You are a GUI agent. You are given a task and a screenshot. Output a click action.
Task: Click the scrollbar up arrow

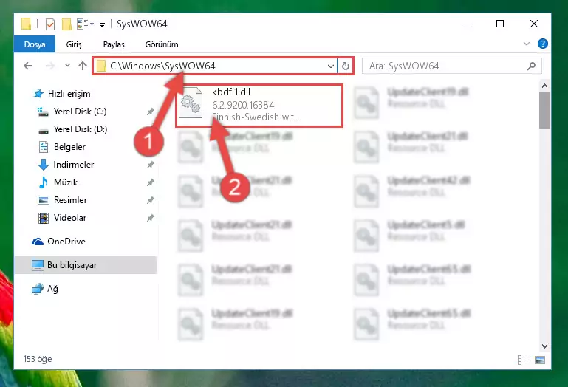(x=544, y=86)
